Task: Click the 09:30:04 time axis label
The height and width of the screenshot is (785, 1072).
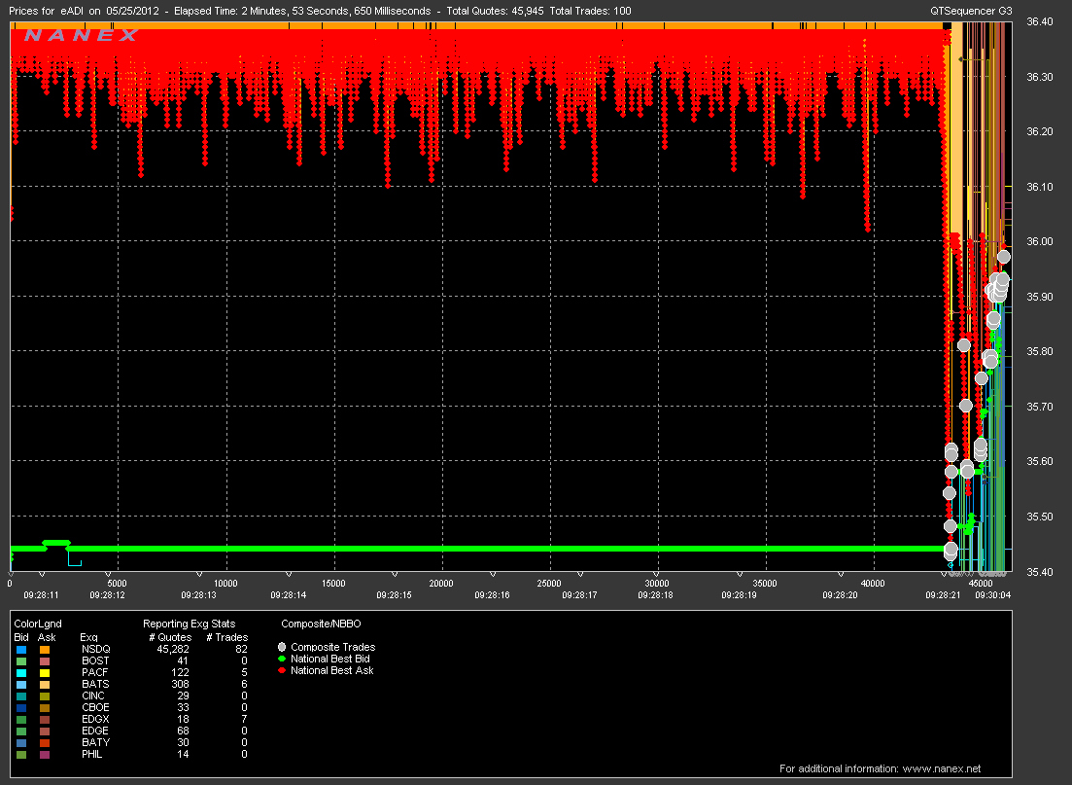Action: [992, 594]
